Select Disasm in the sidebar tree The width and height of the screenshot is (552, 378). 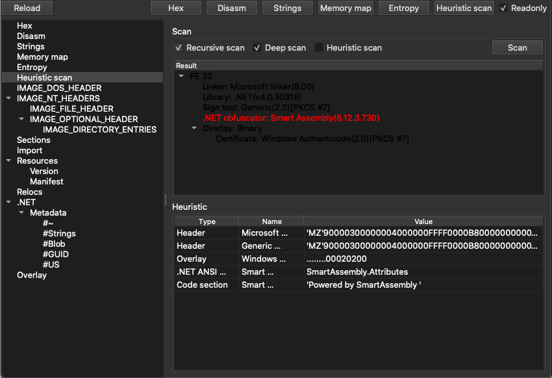click(31, 36)
